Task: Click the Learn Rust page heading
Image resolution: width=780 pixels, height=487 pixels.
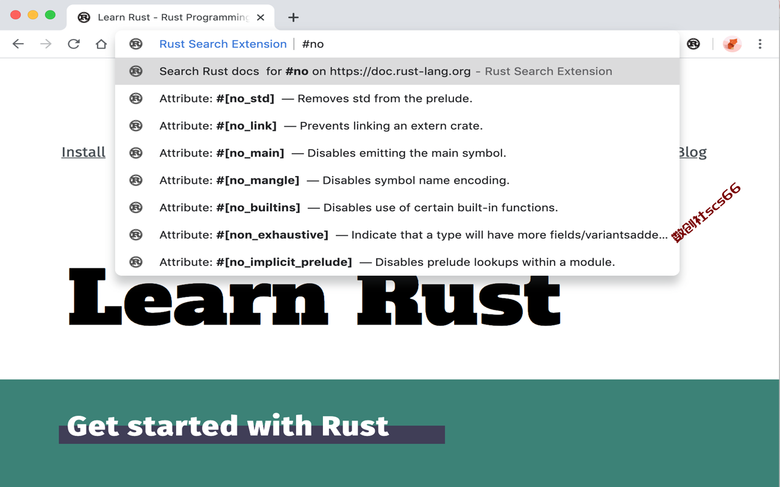Action: point(314,298)
